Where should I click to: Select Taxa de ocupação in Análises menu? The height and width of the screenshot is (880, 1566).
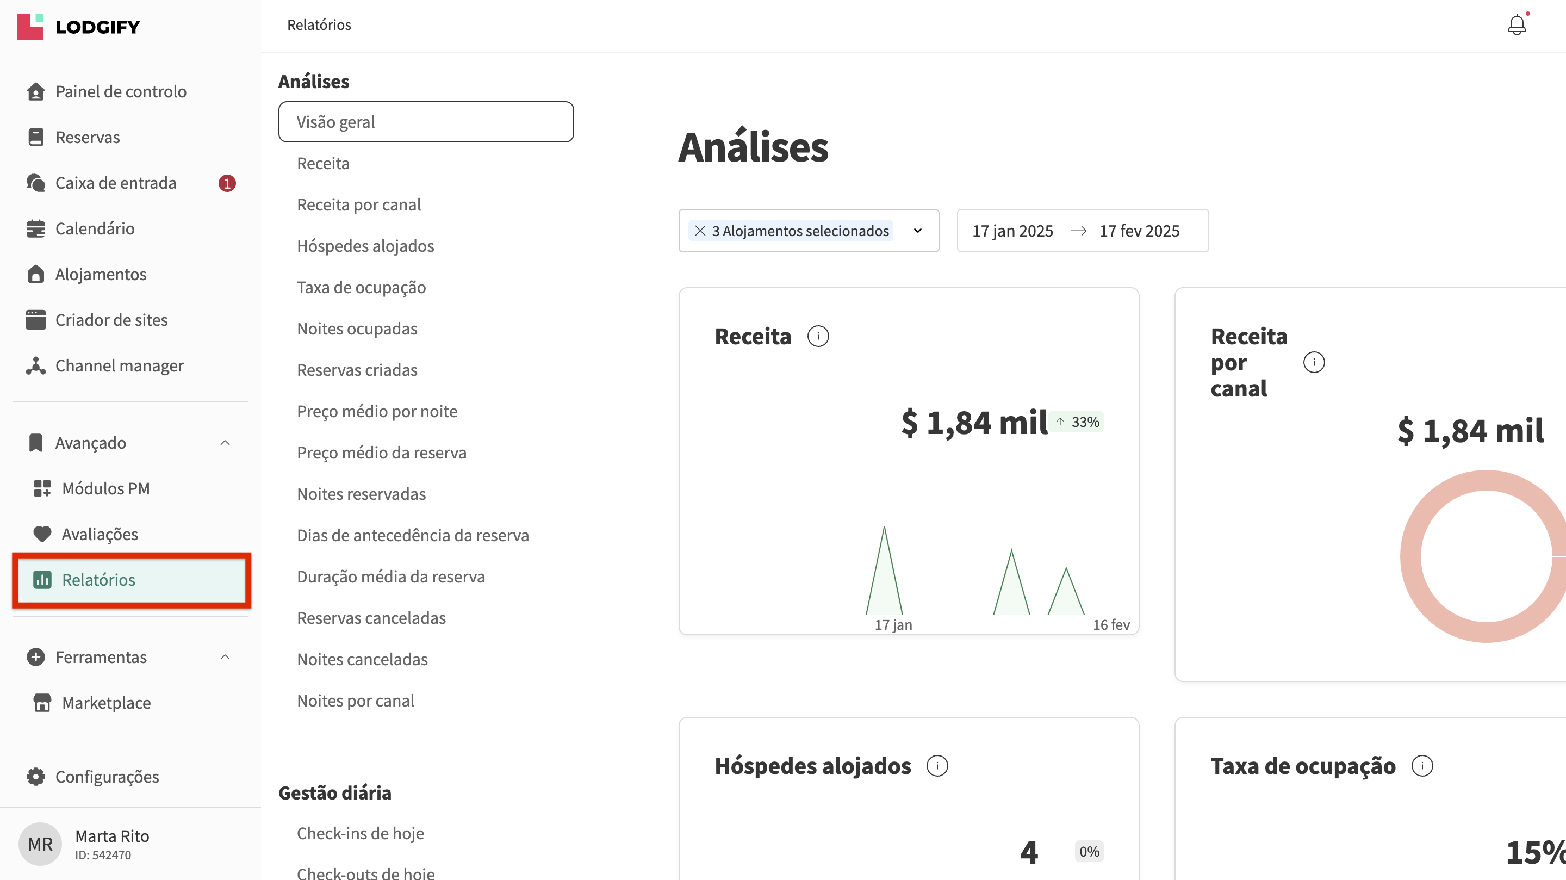pyautogui.click(x=361, y=288)
